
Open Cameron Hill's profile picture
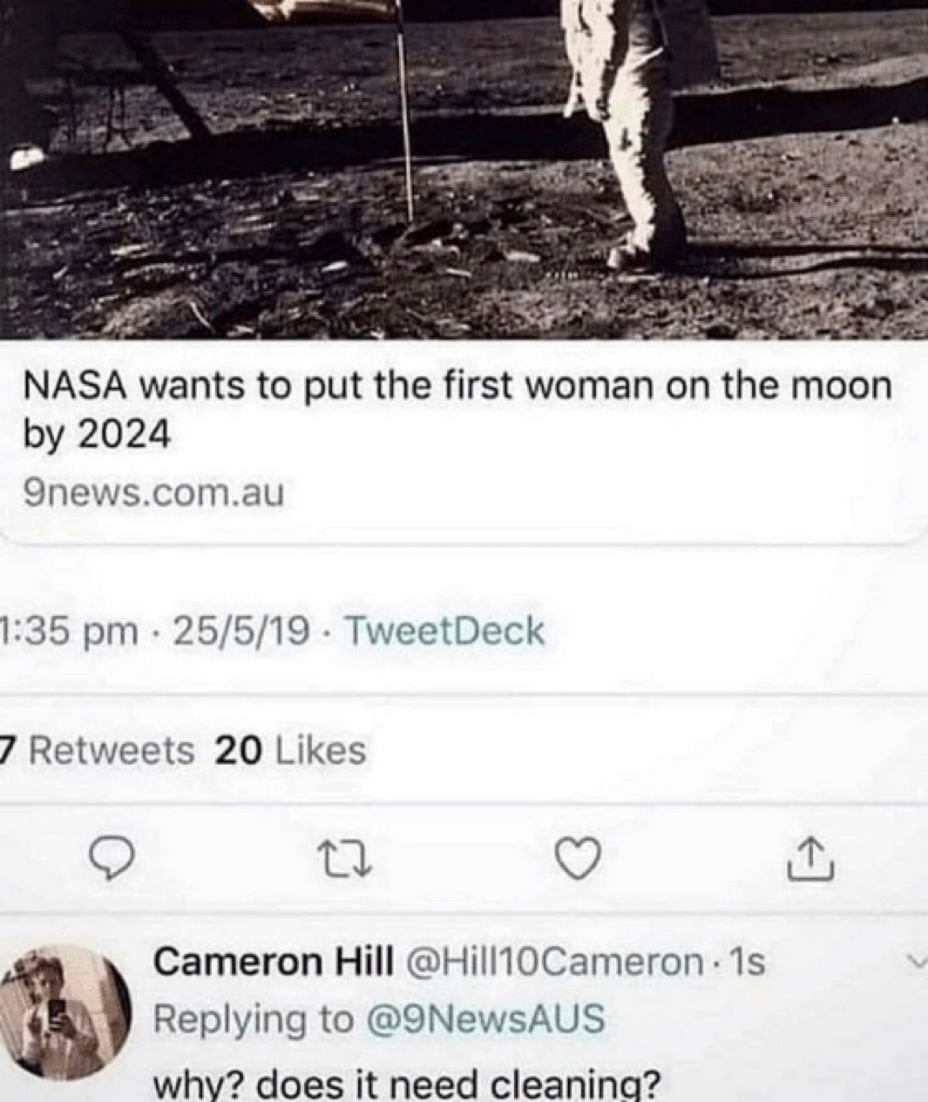[65, 1015]
